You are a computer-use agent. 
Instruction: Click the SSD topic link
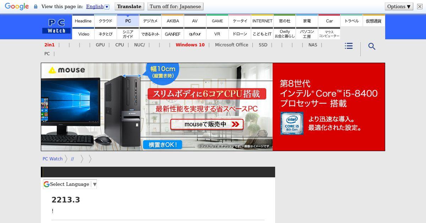tap(263, 45)
